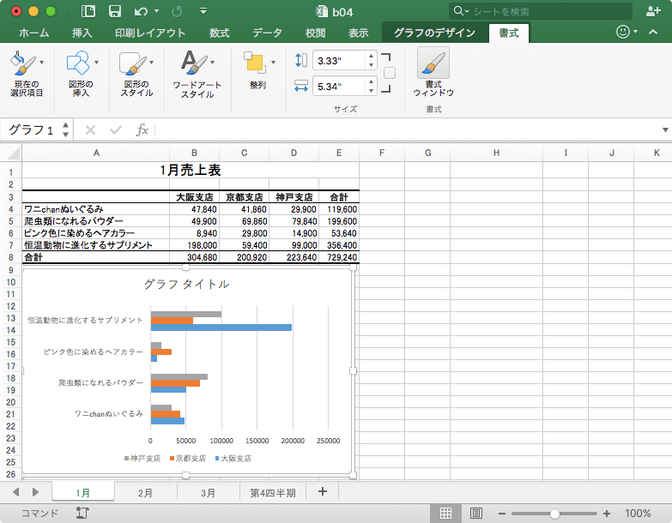Viewport: 672px width, 523px height.
Task: Decrease the shape width with the stepper
Action: click(371, 91)
